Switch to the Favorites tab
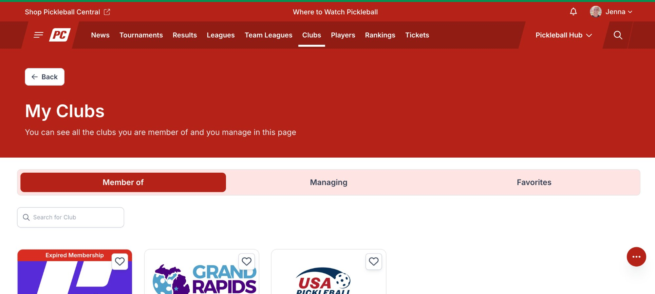This screenshot has width=655, height=294. point(534,182)
